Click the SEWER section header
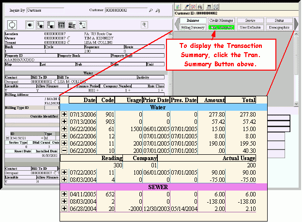This screenshot has height=222, width=302. pyautogui.click(x=164, y=187)
